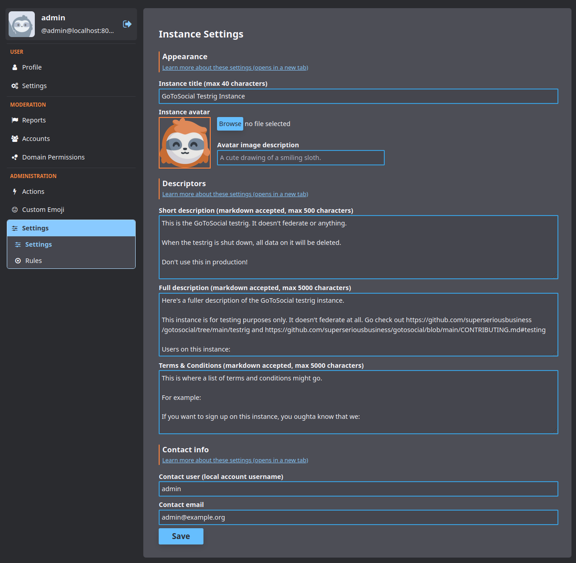Click the Rules target icon

(19, 260)
